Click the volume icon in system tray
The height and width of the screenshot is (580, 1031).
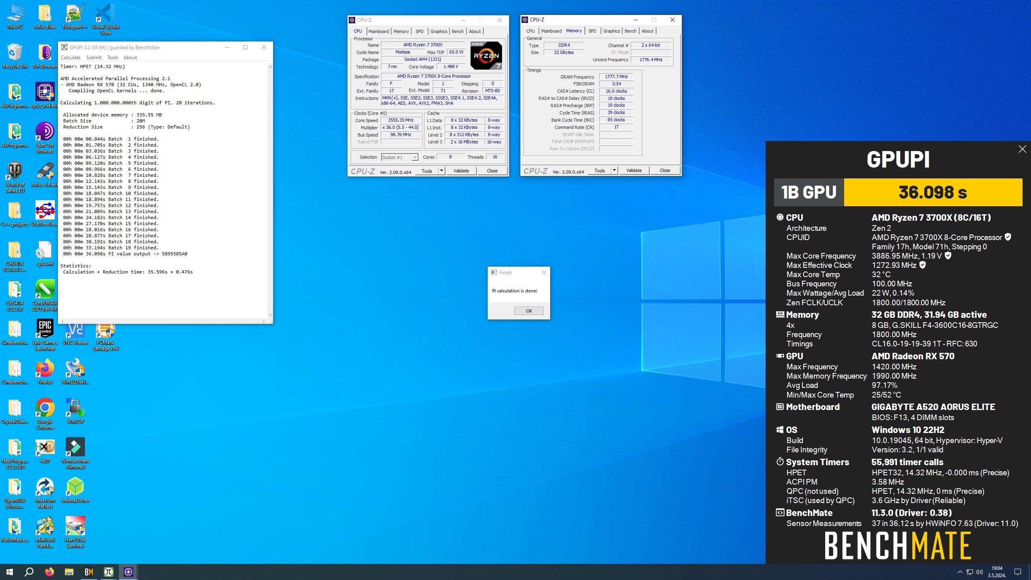point(979,572)
